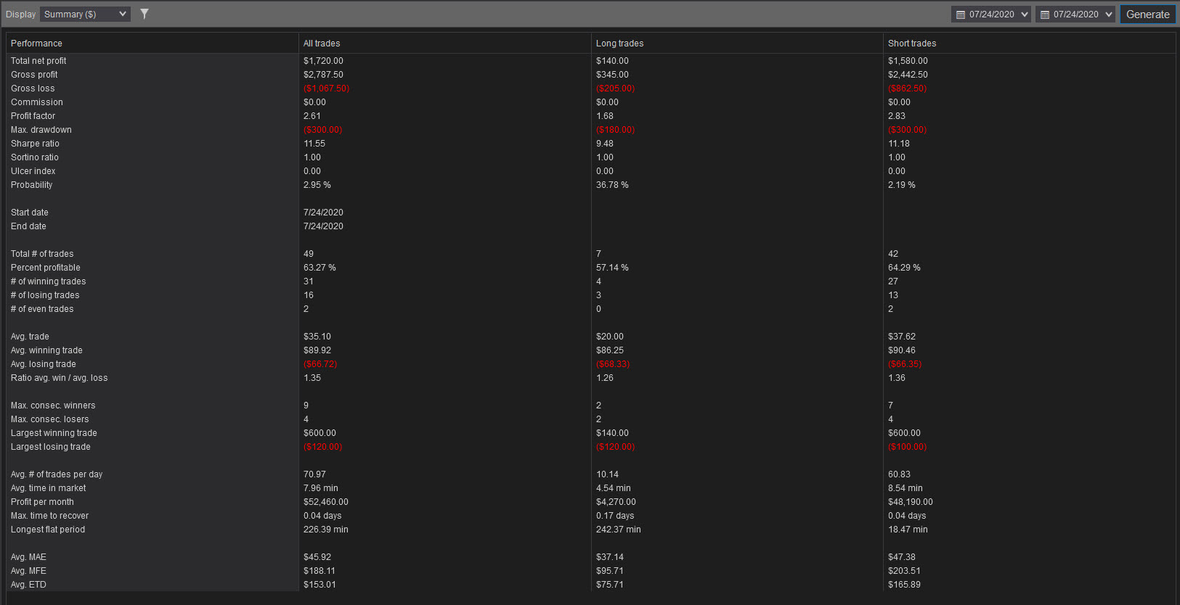Viewport: 1180px width, 605px height.
Task: Click the Commission row label
Action: [x=37, y=102]
